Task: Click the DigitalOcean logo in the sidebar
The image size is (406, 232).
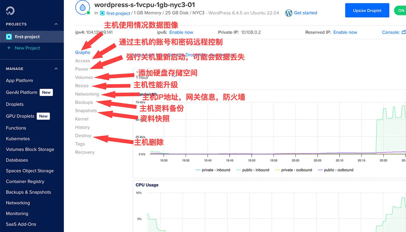Action: point(10,11)
